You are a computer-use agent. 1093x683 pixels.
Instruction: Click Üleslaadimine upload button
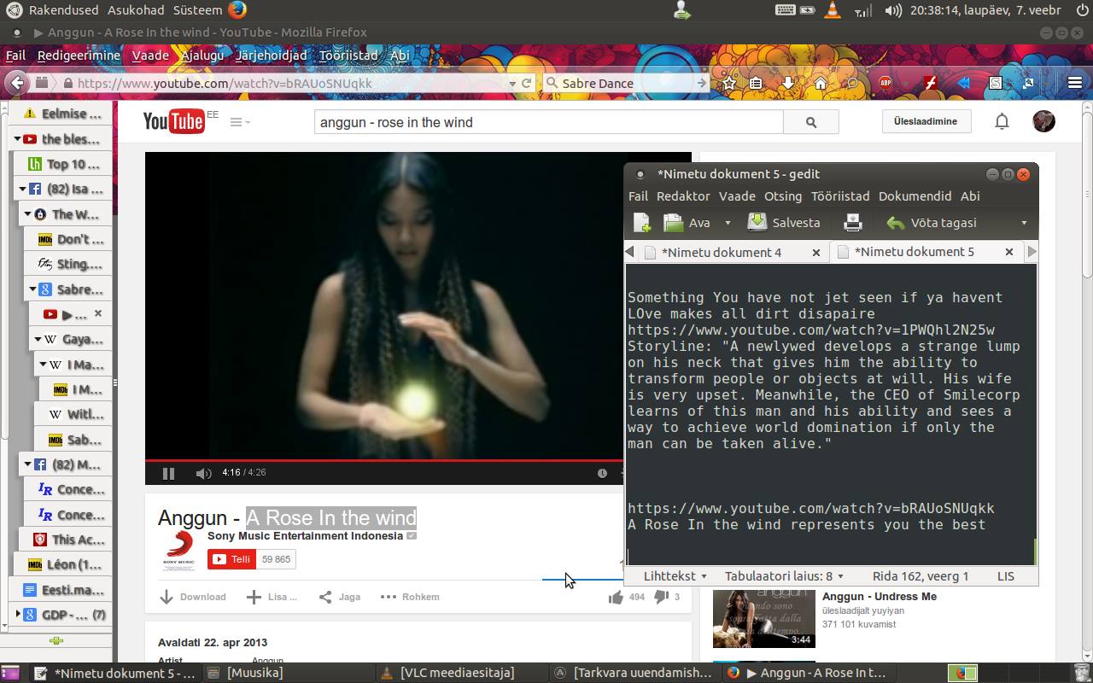tap(926, 121)
